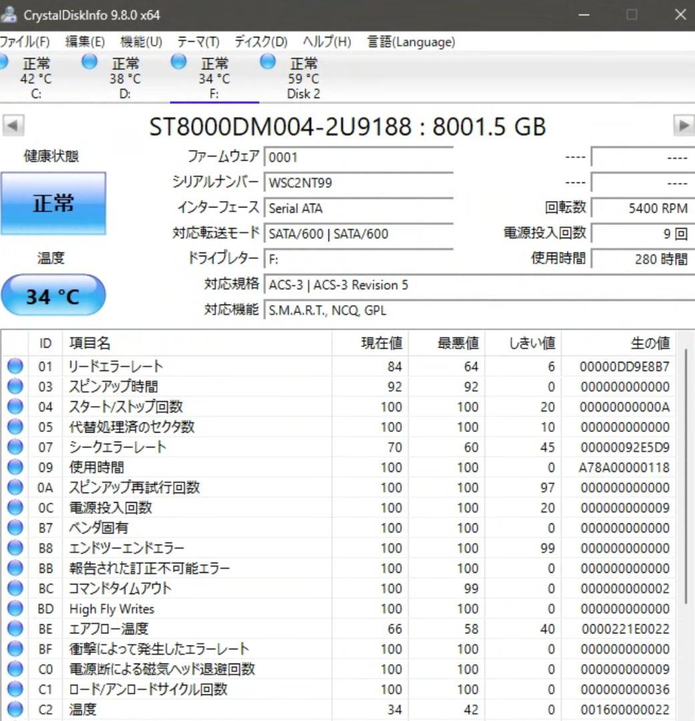Click status icon for 0A スピンアップ再試行回数

pyautogui.click(x=15, y=487)
